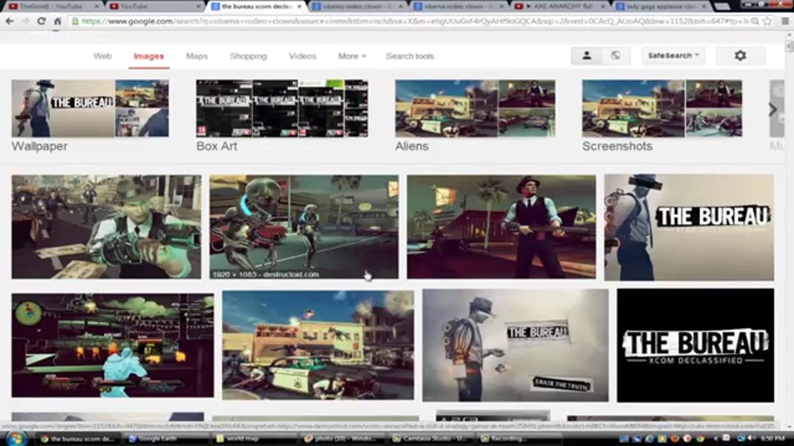Open black XCOM Declassified logo image

pyautogui.click(x=695, y=345)
